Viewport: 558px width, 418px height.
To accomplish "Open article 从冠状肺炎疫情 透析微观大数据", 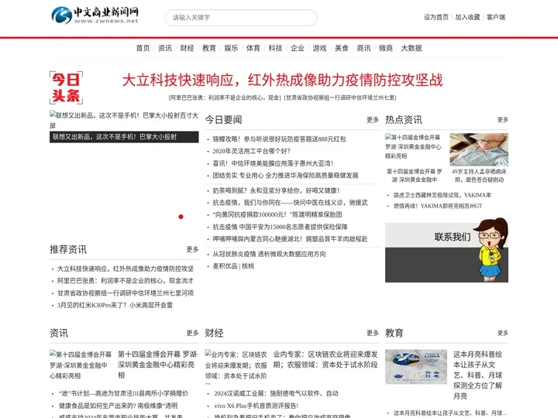I will (x=269, y=254).
